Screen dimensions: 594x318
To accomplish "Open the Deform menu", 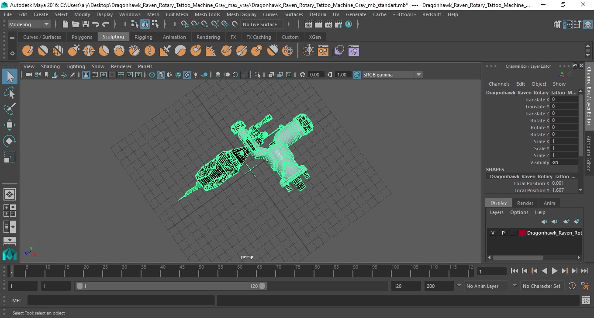I will coord(318,14).
